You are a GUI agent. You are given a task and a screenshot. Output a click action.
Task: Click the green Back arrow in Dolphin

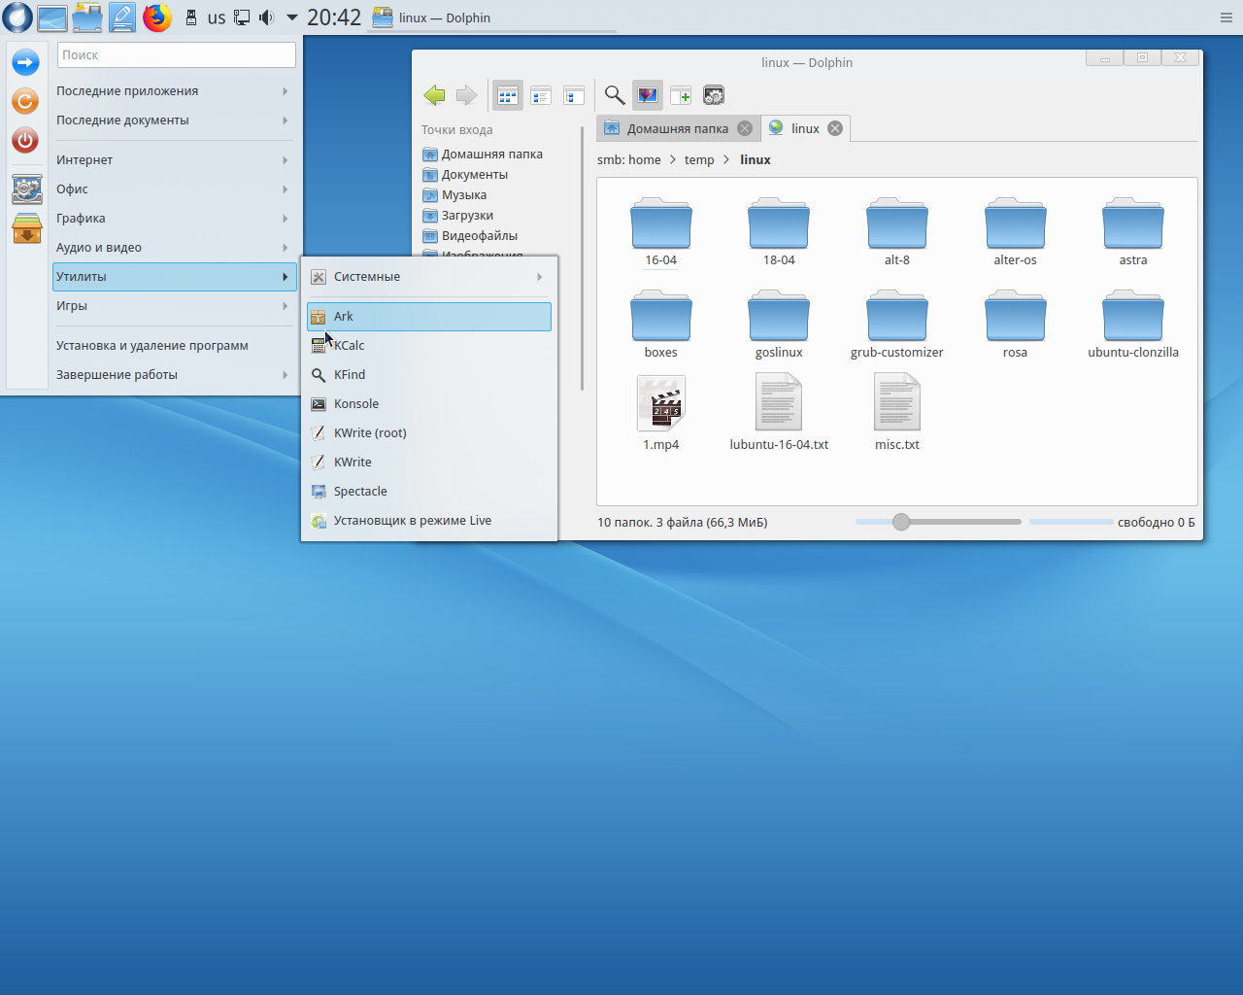click(x=434, y=95)
